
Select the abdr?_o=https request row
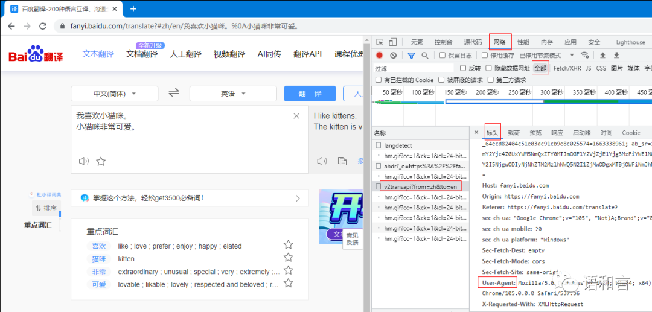point(420,166)
